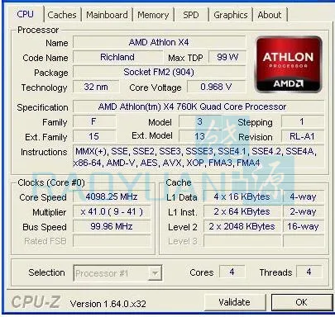
Task: Open the Graphics tab
Action: 231,15
